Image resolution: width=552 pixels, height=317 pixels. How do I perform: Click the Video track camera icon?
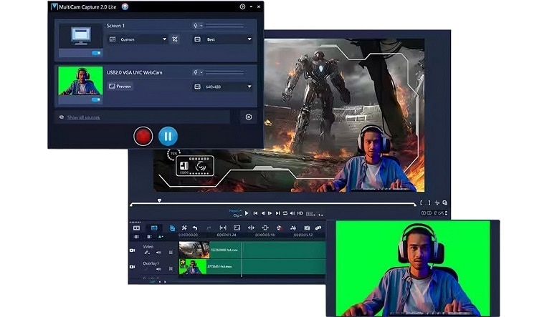click(133, 250)
